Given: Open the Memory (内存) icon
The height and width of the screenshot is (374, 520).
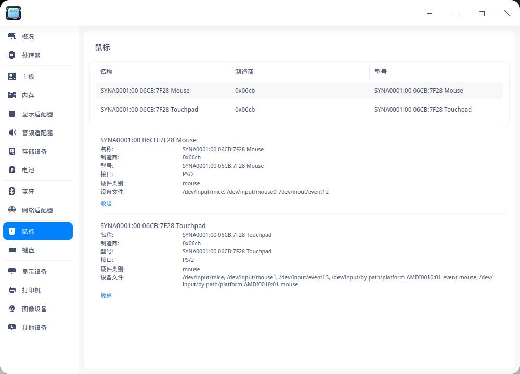Looking at the screenshot, I should click(12, 96).
